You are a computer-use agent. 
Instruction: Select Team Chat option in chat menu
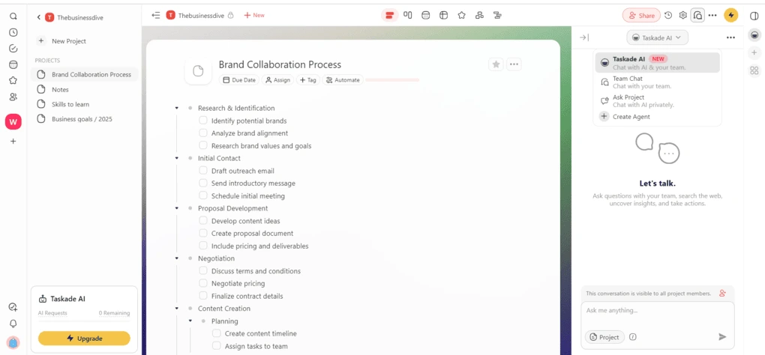[657, 82]
